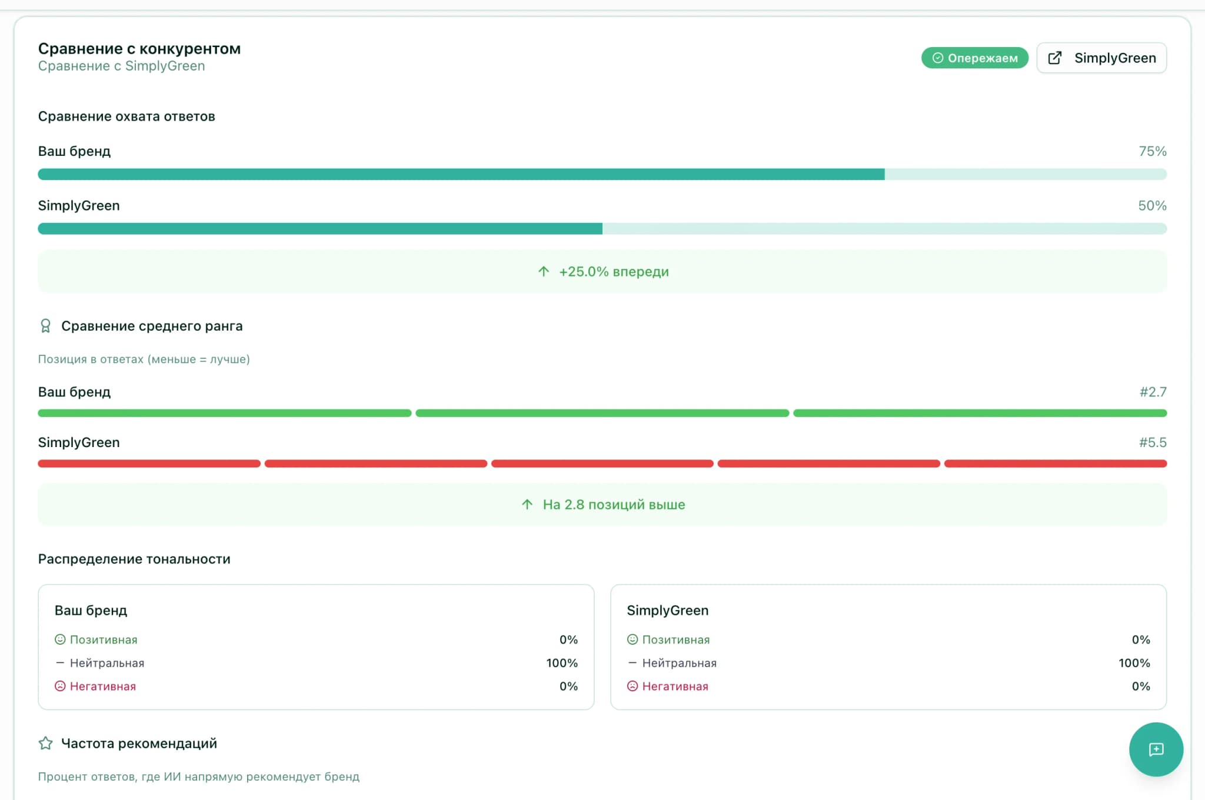1205x800 pixels.
Task: Click the positive smiley icon under Ваш бренд
Action: (x=60, y=639)
